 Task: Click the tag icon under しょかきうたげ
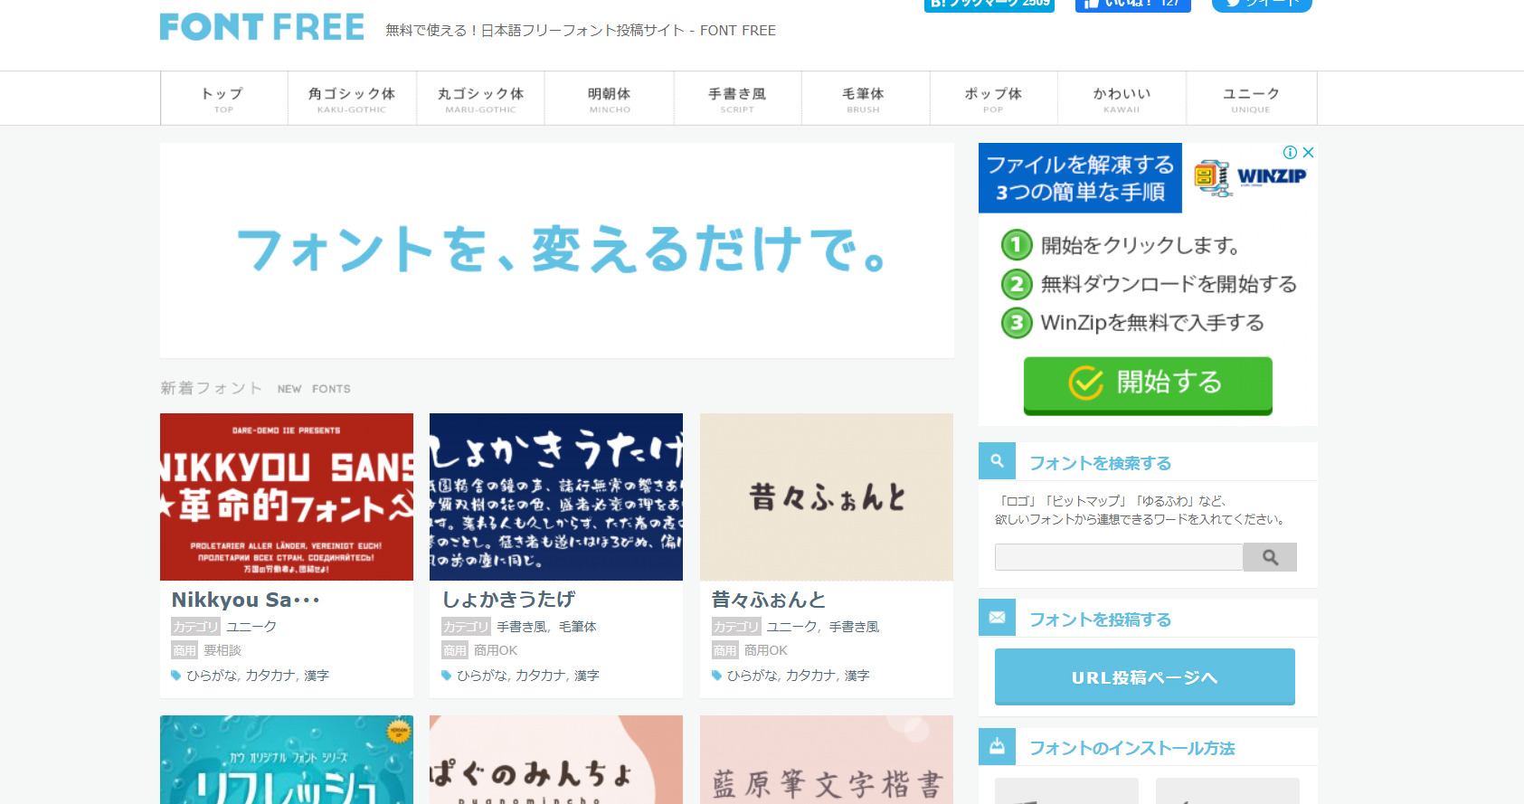point(447,676)
